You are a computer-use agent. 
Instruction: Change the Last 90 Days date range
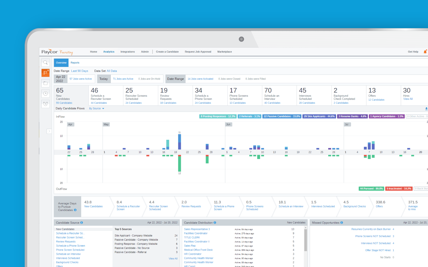[80, 71]
